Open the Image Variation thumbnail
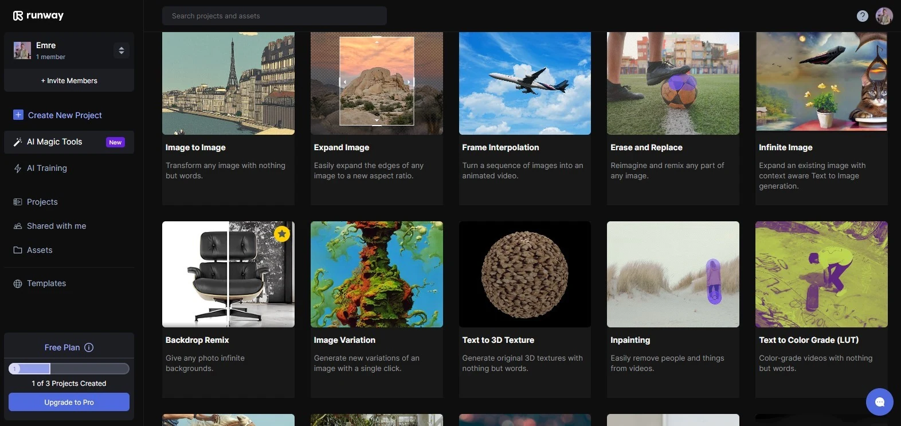The image size is (901, 426). coord(377,274)
